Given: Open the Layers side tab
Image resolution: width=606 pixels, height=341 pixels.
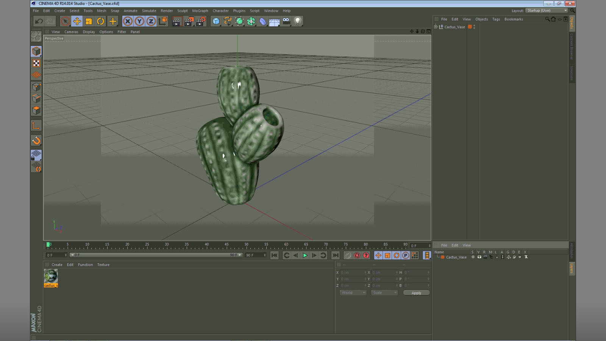Looking at the screenshot, I should (572, 269).
